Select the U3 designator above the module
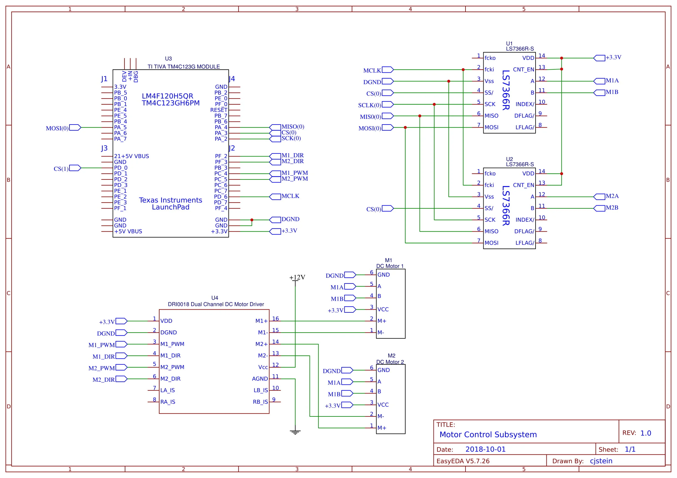The width and height of the screenshot is (677, 478). click(168, 59)
